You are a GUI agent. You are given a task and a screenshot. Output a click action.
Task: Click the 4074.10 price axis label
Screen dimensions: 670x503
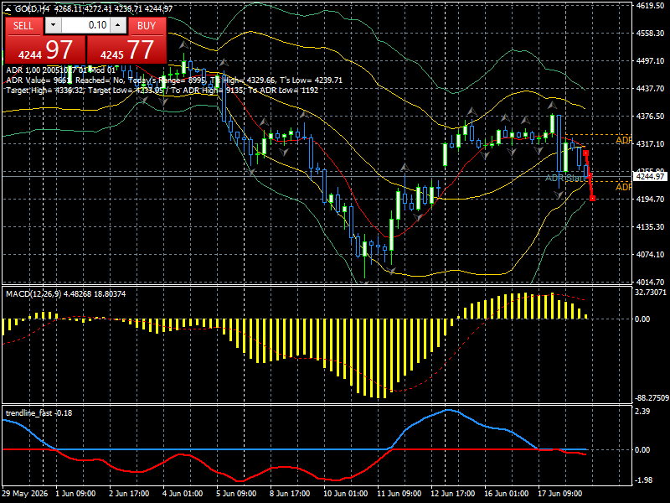click(x=650, y=254)
